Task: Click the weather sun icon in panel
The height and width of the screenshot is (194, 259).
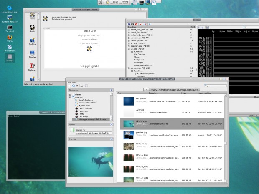Action: click(x=107, y=3)
